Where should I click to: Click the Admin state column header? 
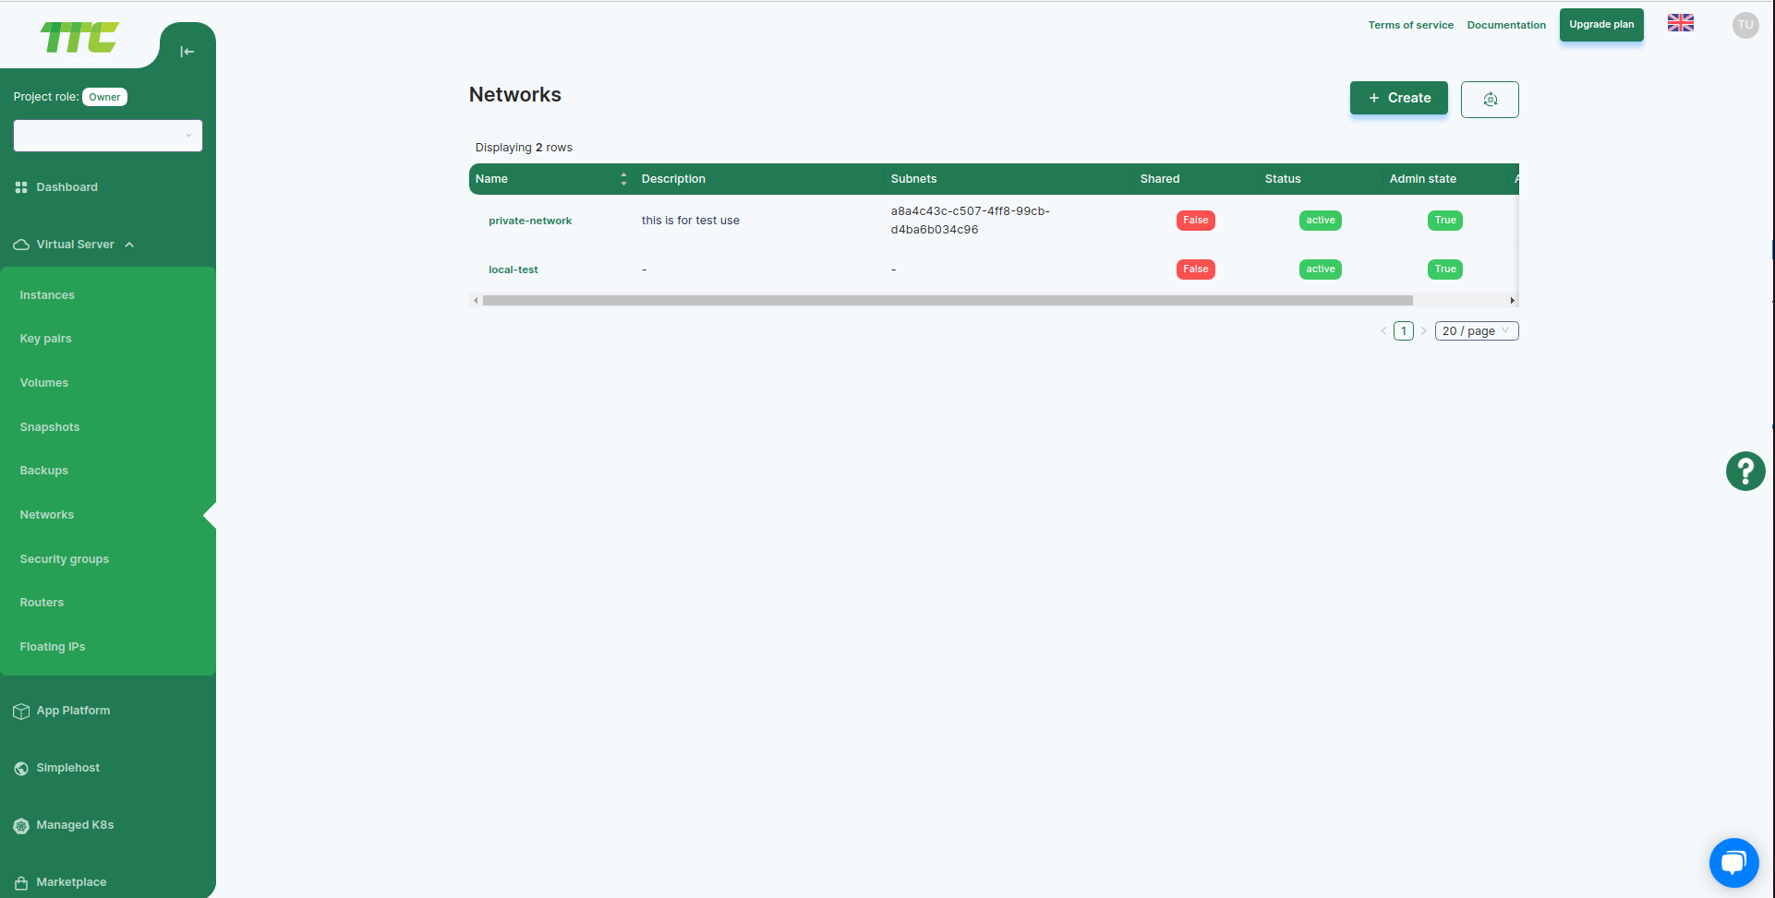[x=1423, y=179]
